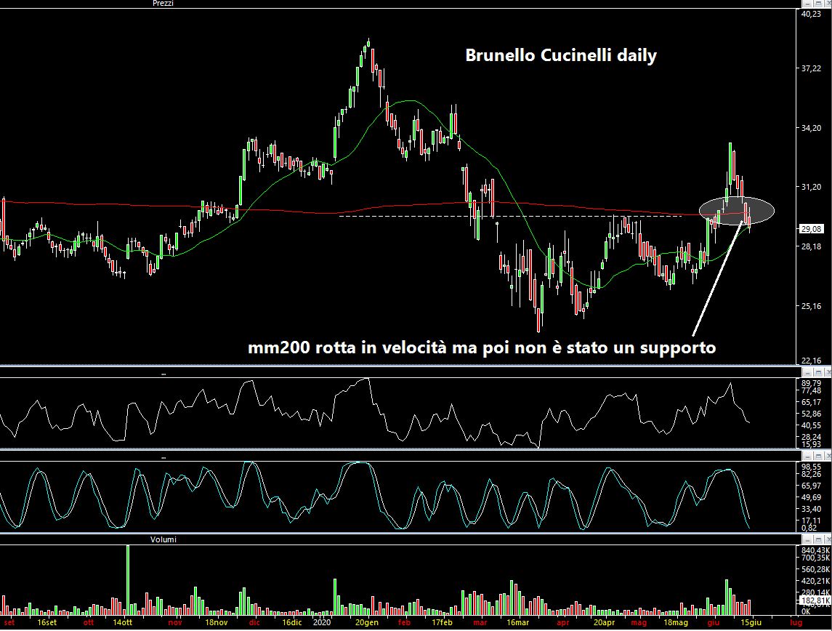
Task: Click the 420,21K volume scale value
Action: pyautogui.click(x=815, y=581)
